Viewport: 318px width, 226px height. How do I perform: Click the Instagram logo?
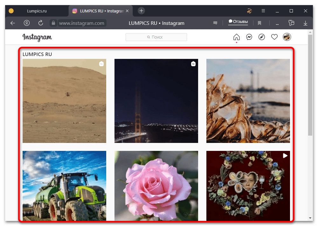(x=37, y=37)
